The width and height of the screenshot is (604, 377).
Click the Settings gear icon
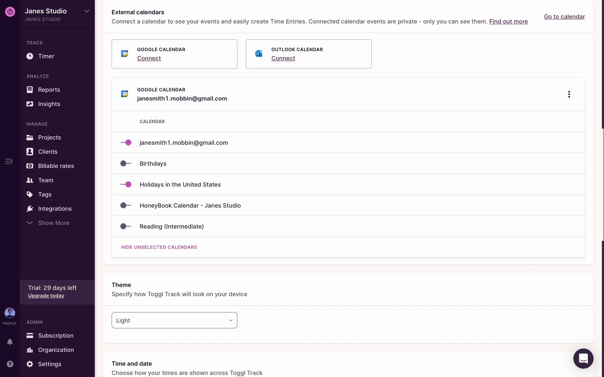coord(30,364)
